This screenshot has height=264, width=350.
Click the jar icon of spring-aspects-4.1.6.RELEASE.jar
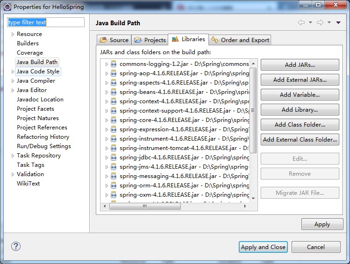point(114,83)
